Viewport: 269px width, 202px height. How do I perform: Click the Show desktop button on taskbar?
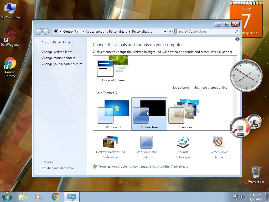coord(267,197)
